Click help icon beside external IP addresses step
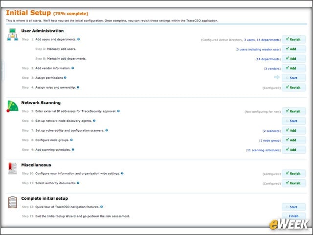The height and width of the screenshot is (235, 313). 118,111
